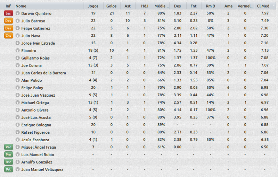Click the red Les badge for Darwin Quintero
The width and height of the screenshot is (278, 177).
click(x=8, y=13)
